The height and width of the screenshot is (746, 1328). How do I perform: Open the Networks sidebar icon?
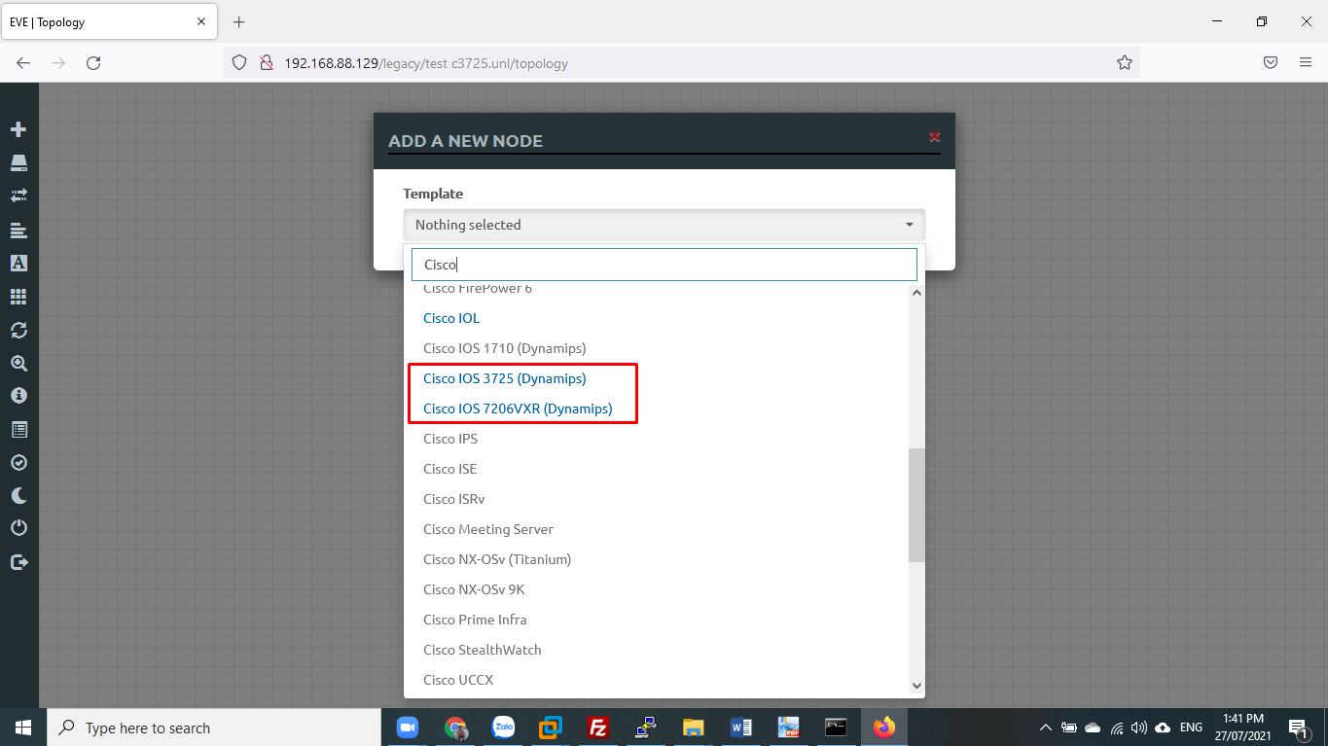(18, 195)
